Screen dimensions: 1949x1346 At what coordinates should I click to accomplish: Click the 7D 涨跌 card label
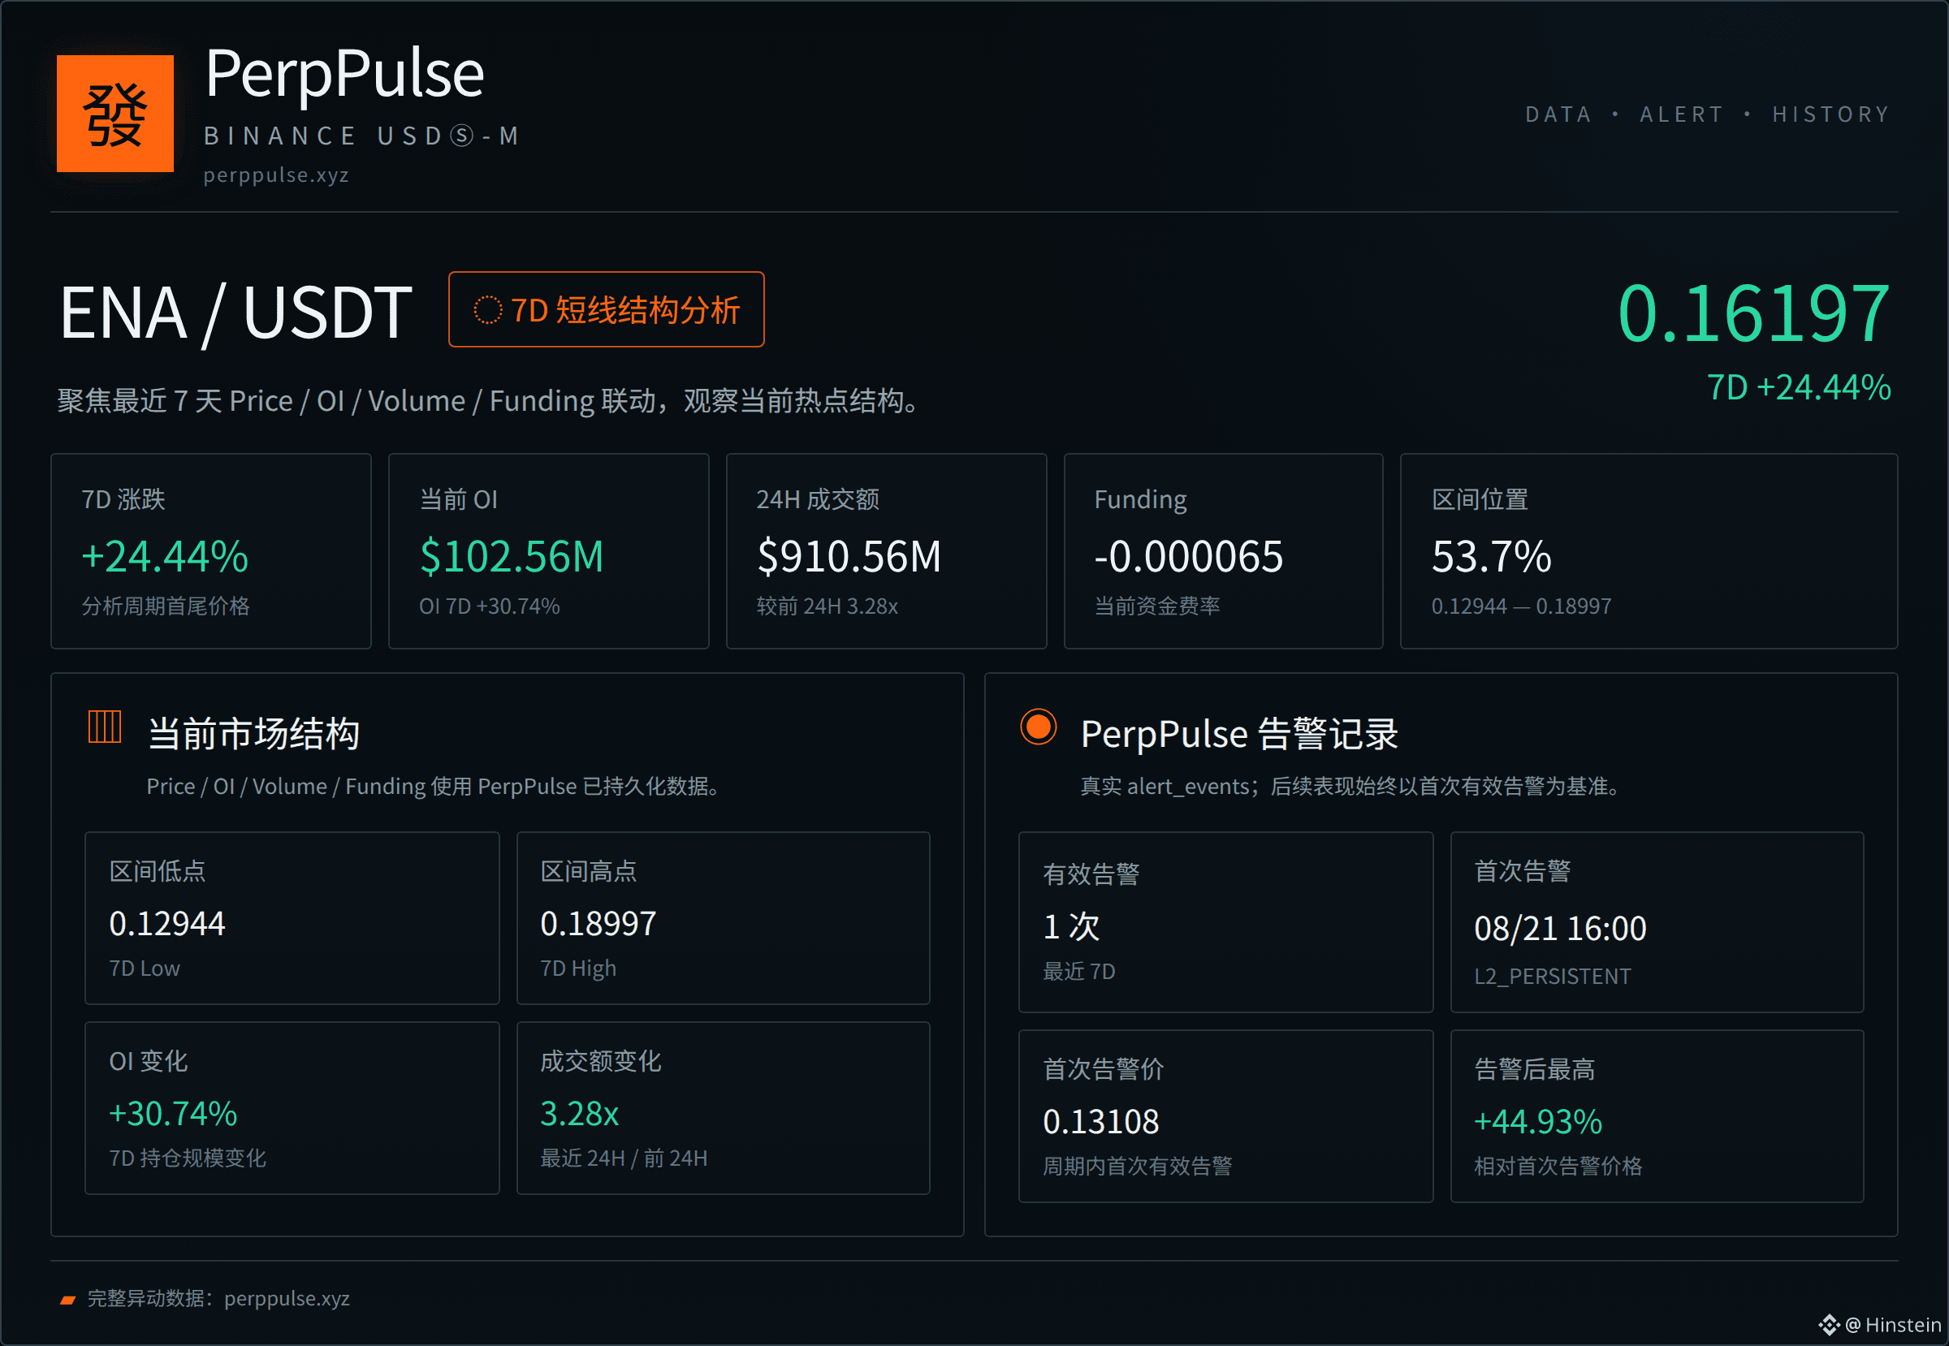[x=123, y=499]
